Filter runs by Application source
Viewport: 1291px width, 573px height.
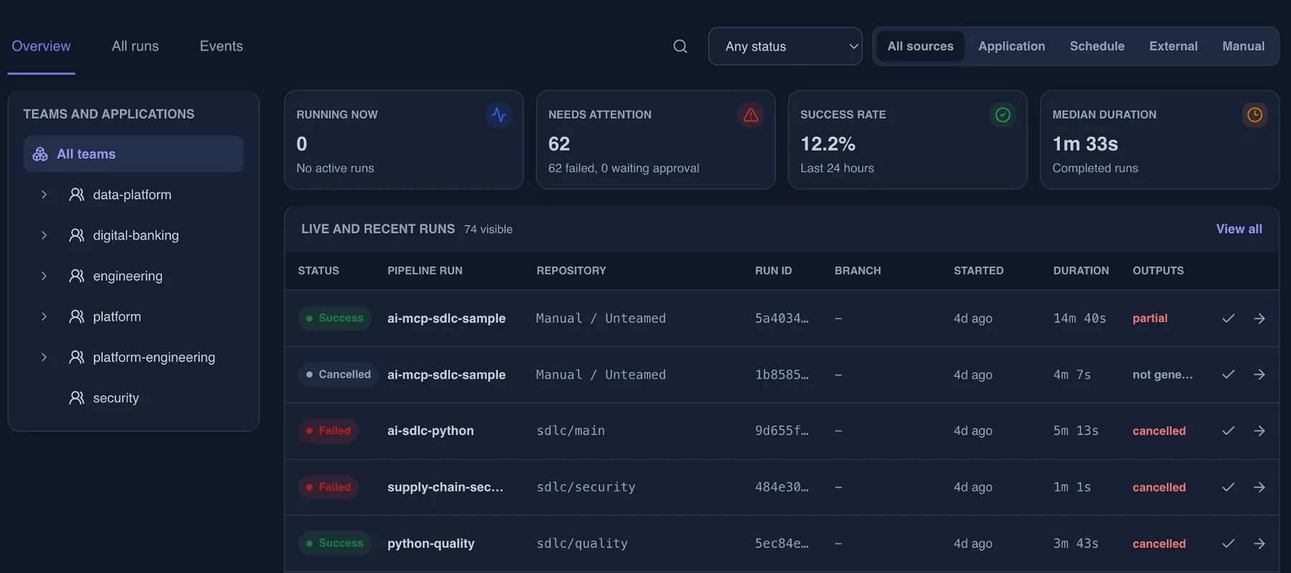click(1011, 47)
